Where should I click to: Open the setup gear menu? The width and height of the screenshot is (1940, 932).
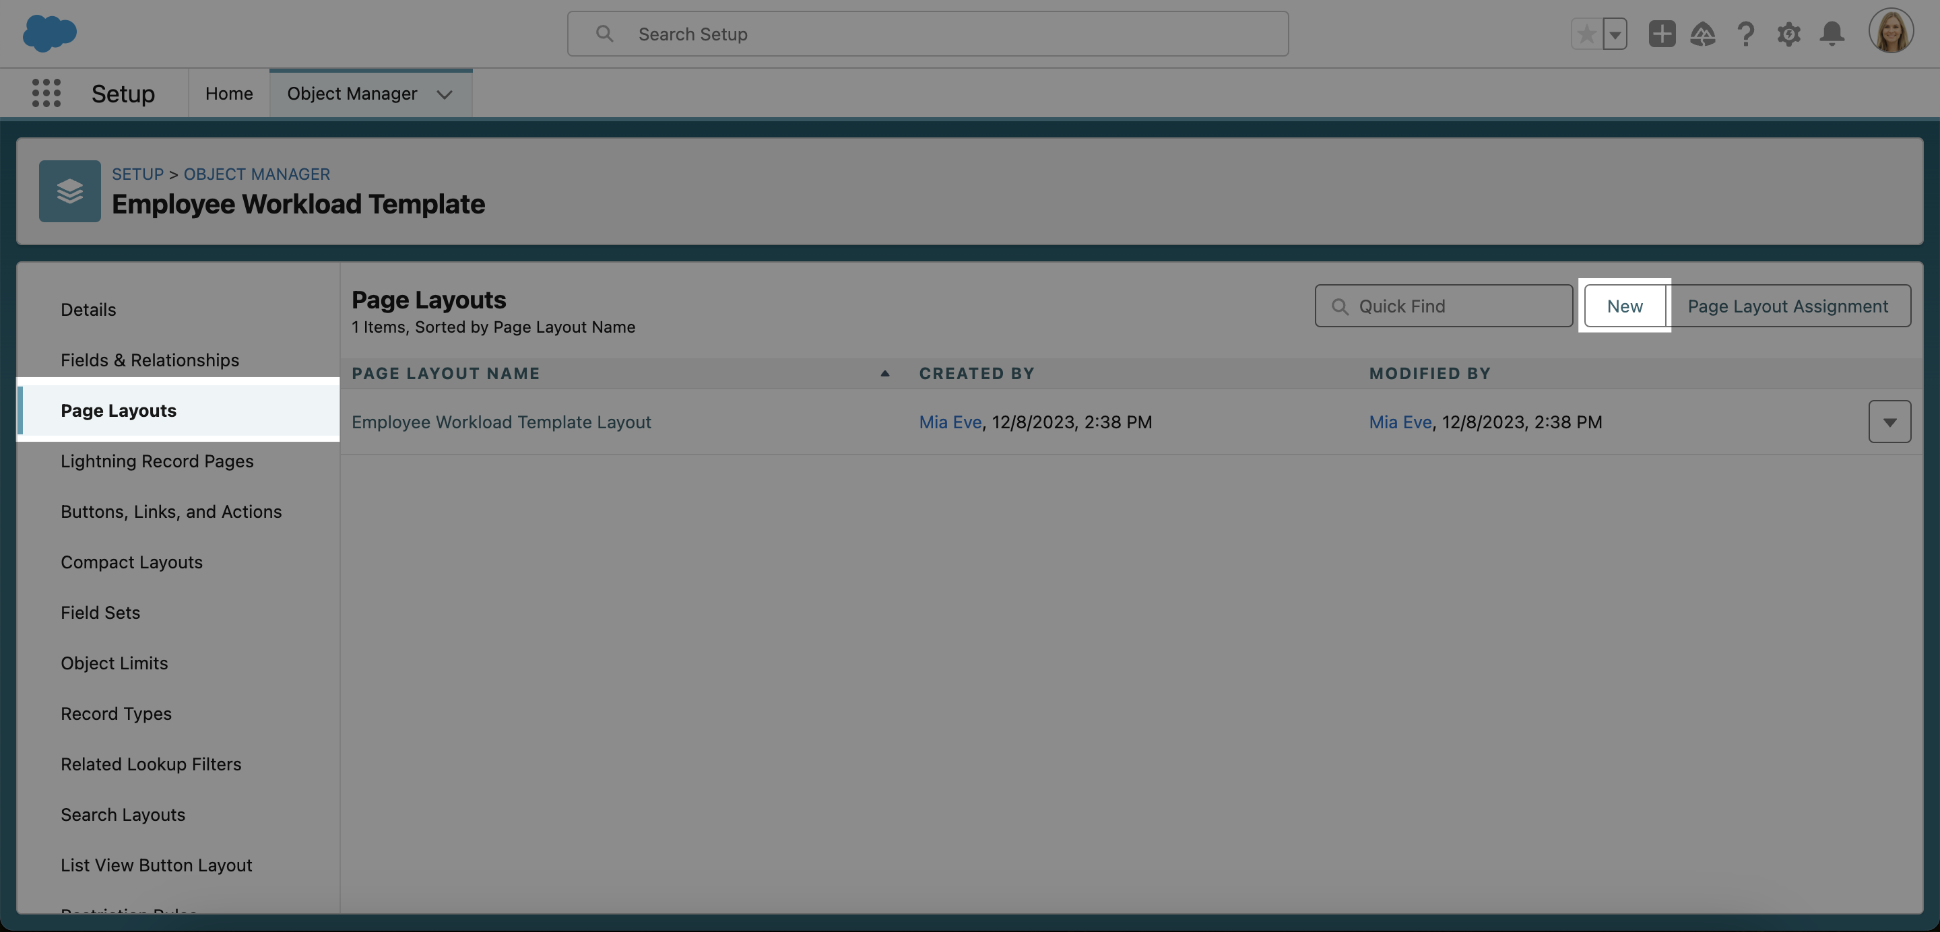click(x=1788, y=34)
